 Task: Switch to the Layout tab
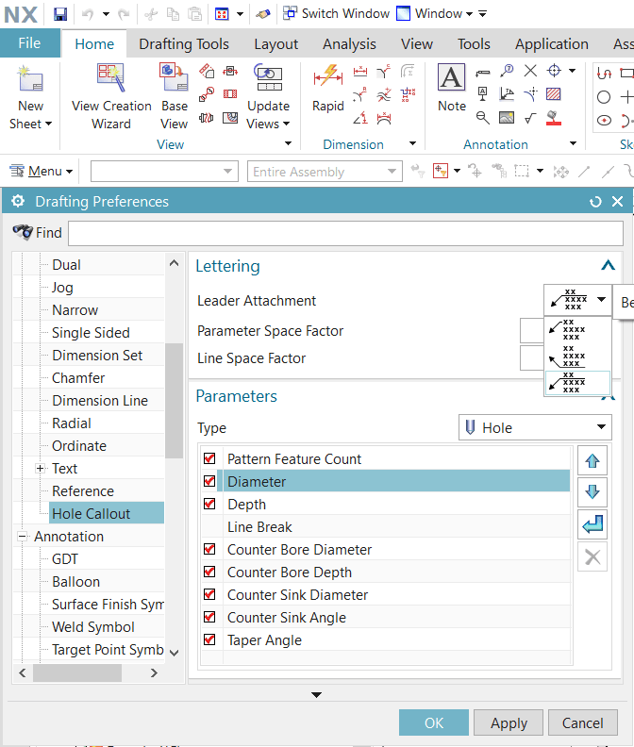(276, 43)
